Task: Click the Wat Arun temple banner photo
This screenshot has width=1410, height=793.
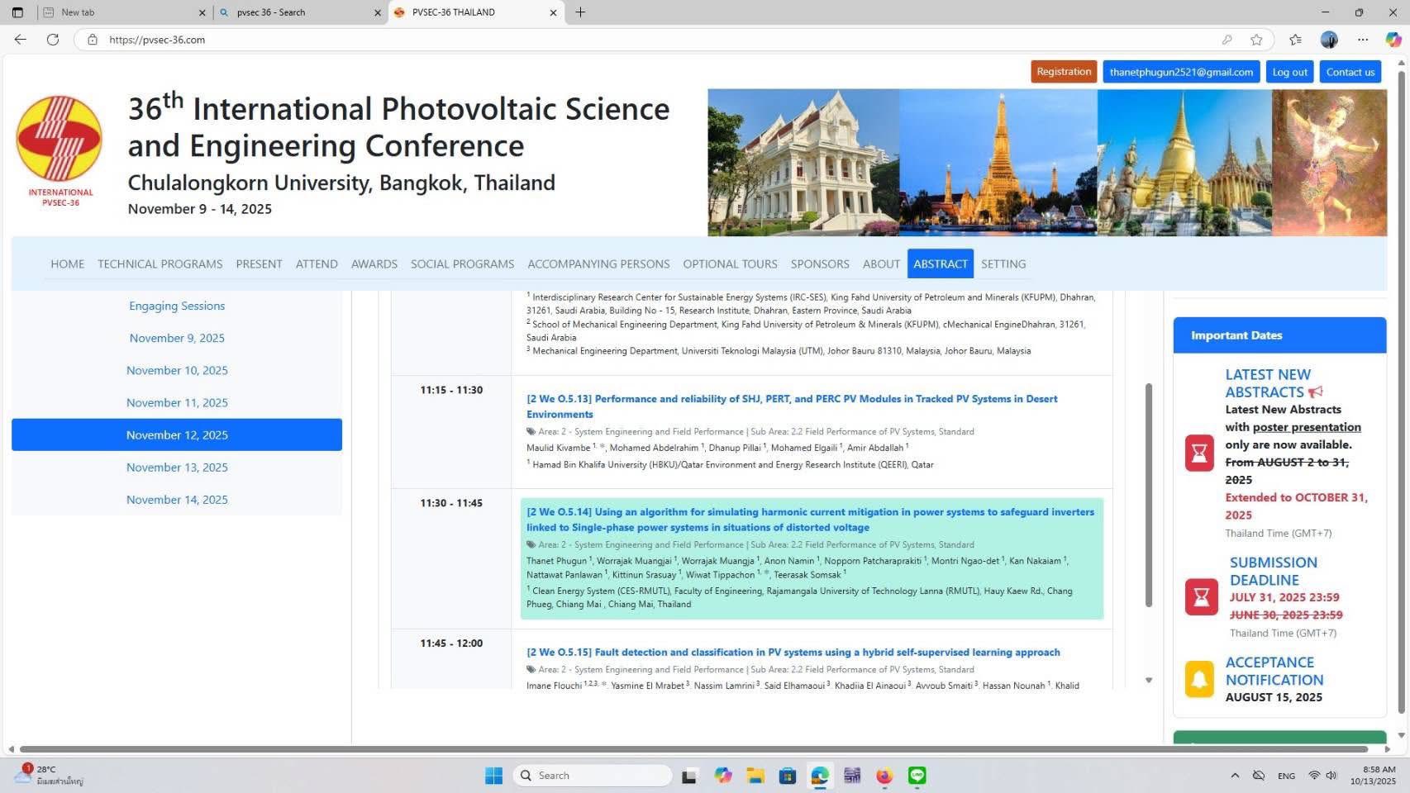Action: tap(998, 163)
